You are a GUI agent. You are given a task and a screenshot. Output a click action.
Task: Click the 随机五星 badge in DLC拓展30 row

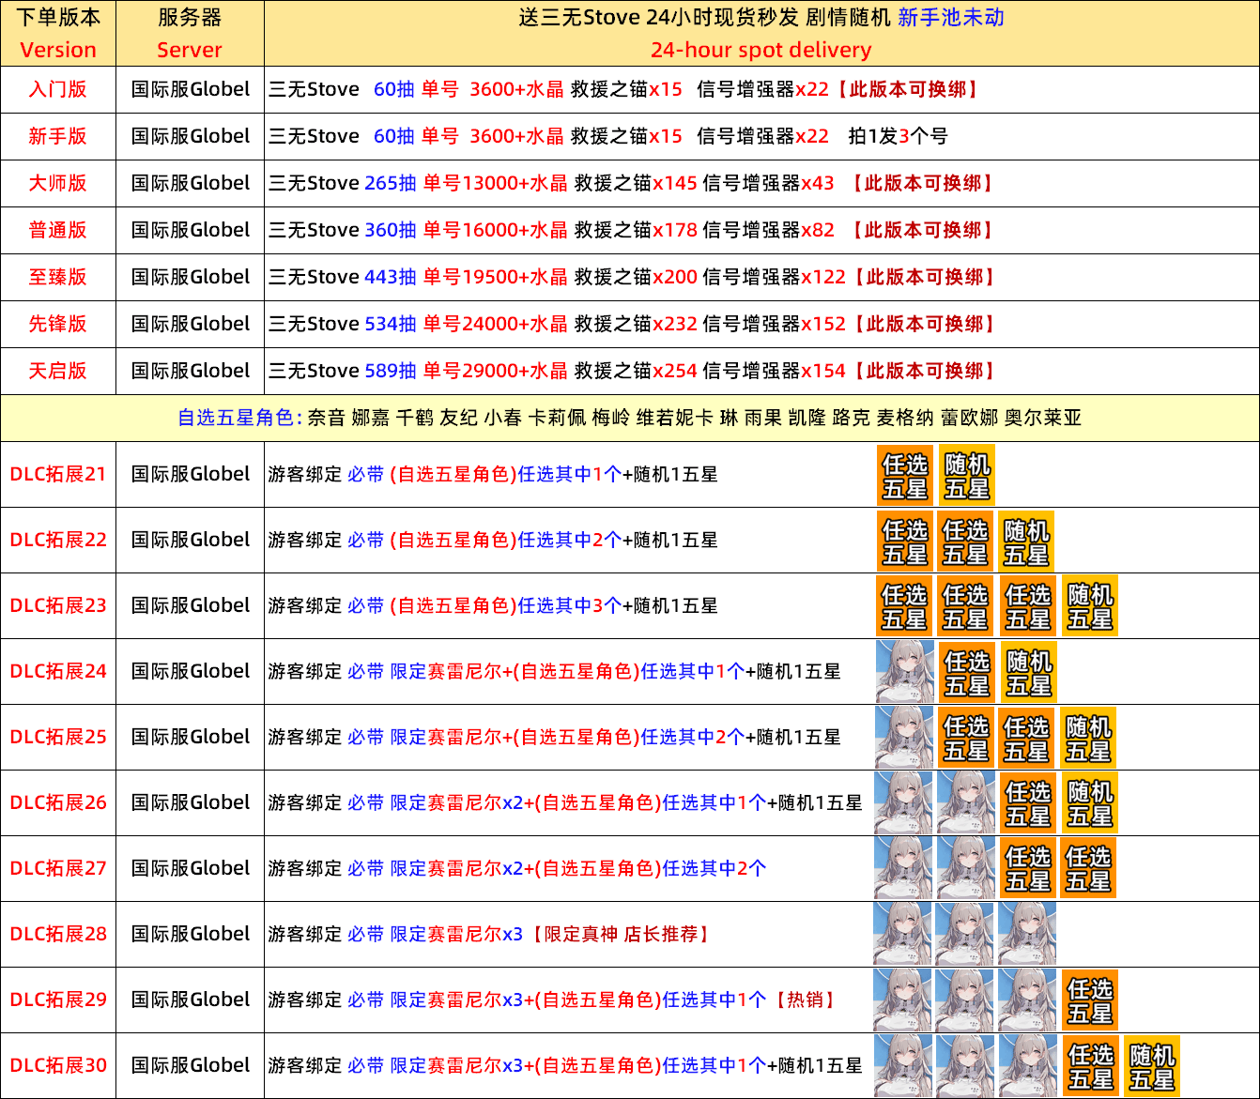(1151, 1066)
